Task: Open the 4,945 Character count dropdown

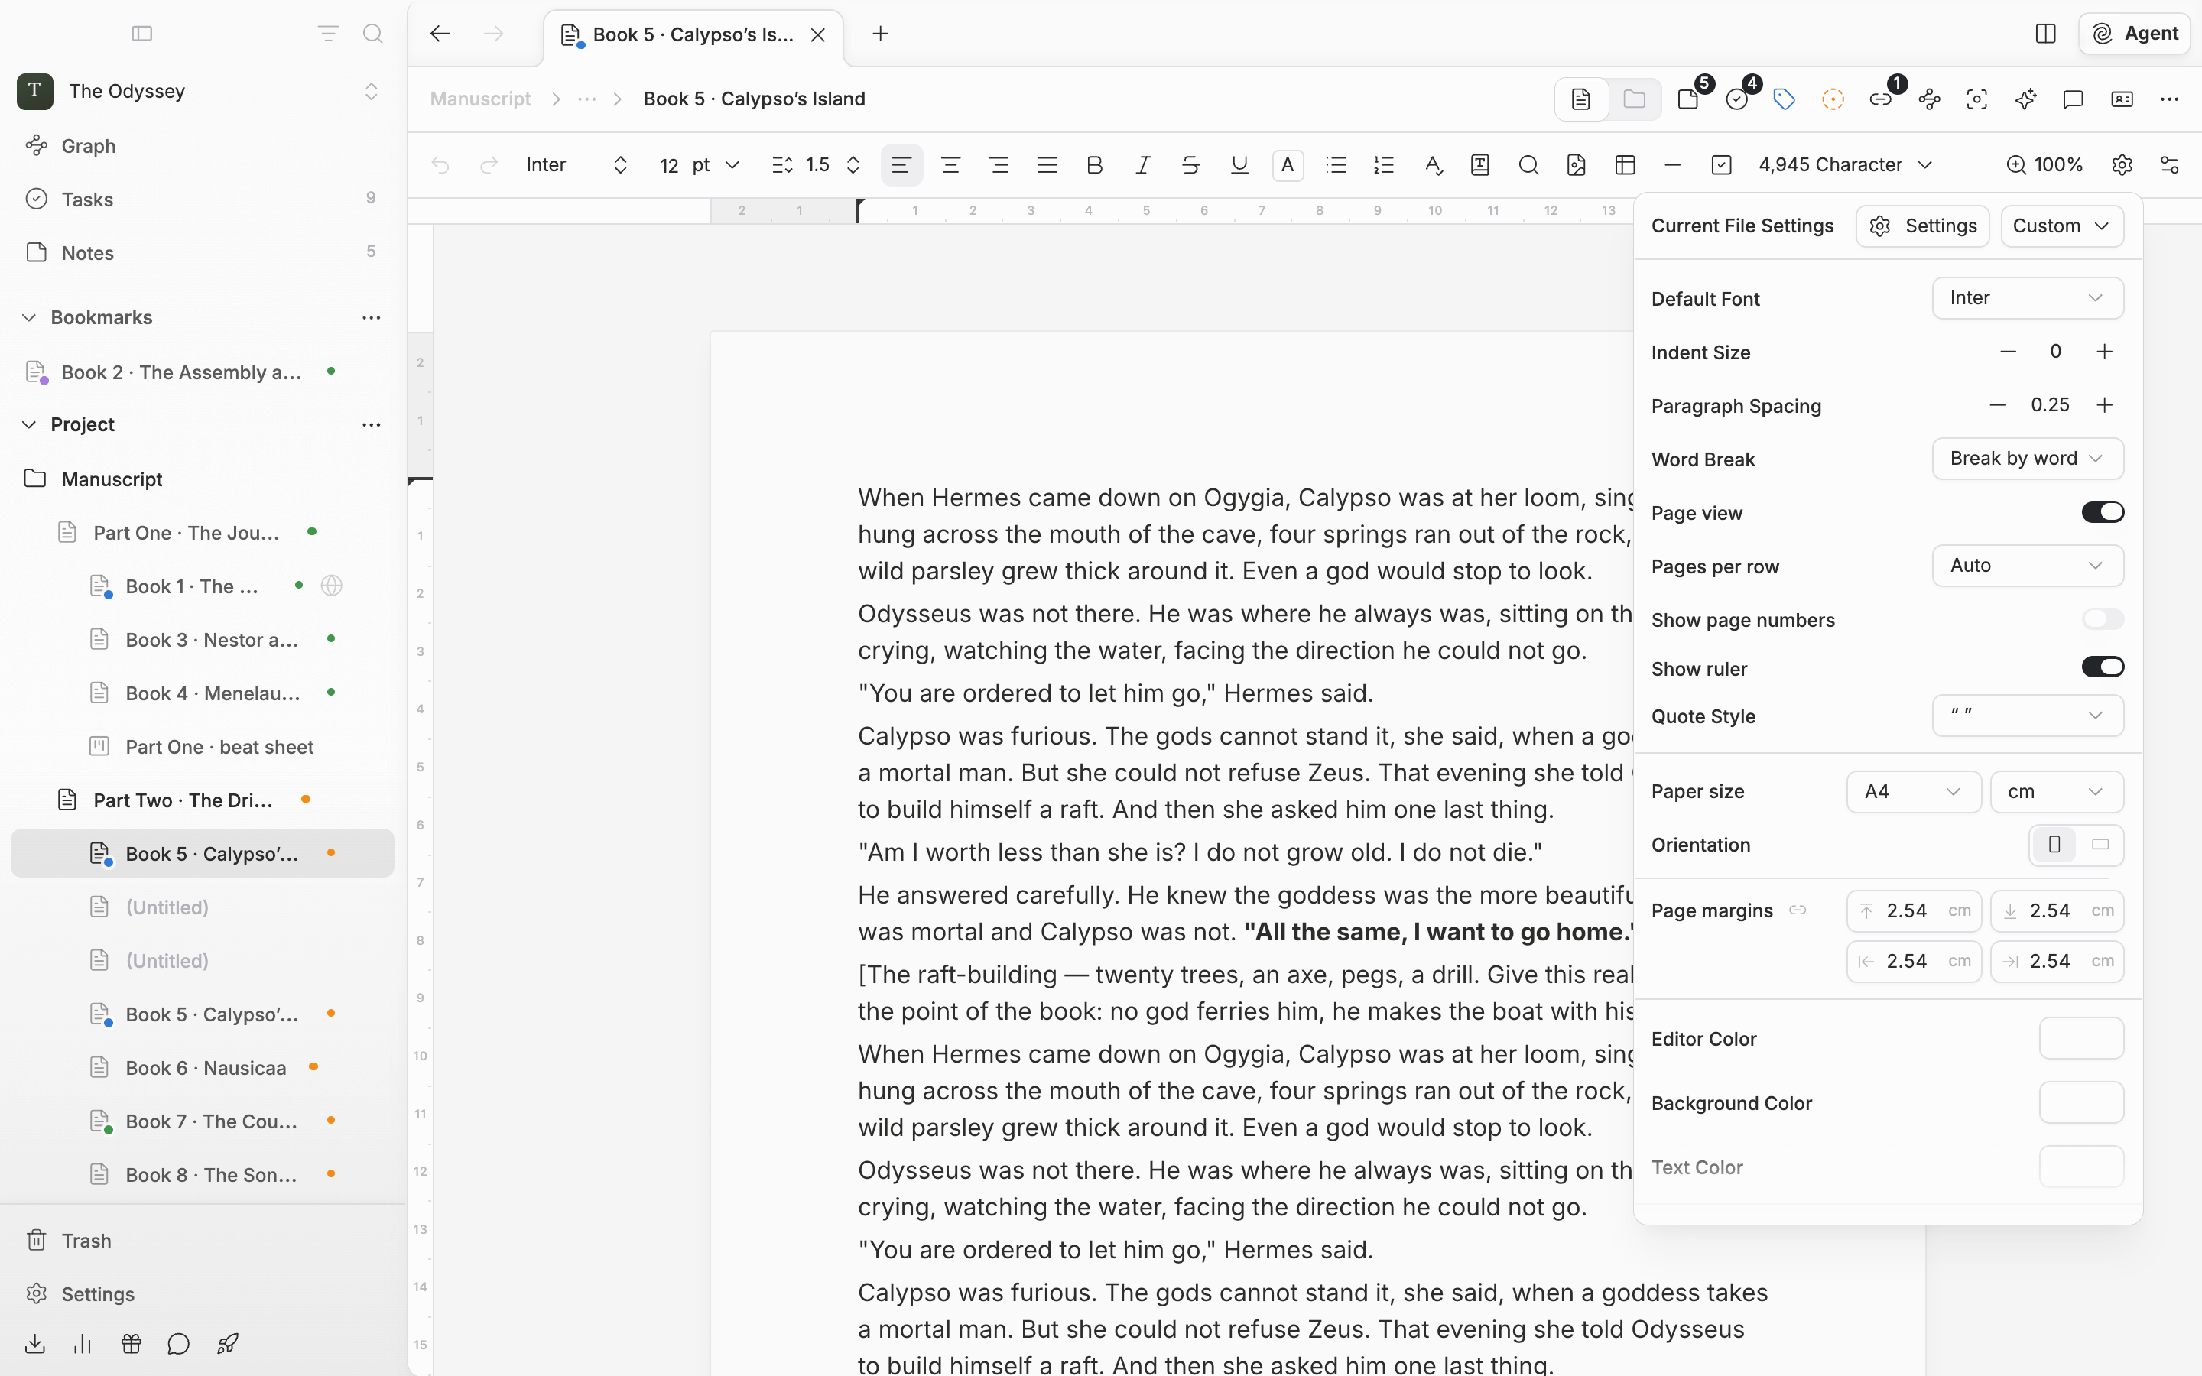Action: [1845, 164]
